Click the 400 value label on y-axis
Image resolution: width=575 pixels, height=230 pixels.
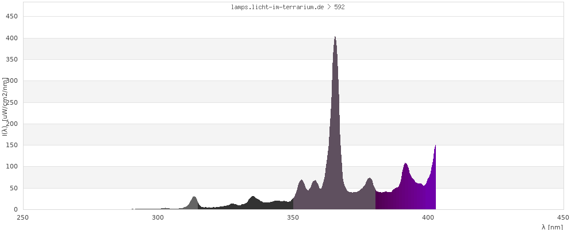[11, 38]
